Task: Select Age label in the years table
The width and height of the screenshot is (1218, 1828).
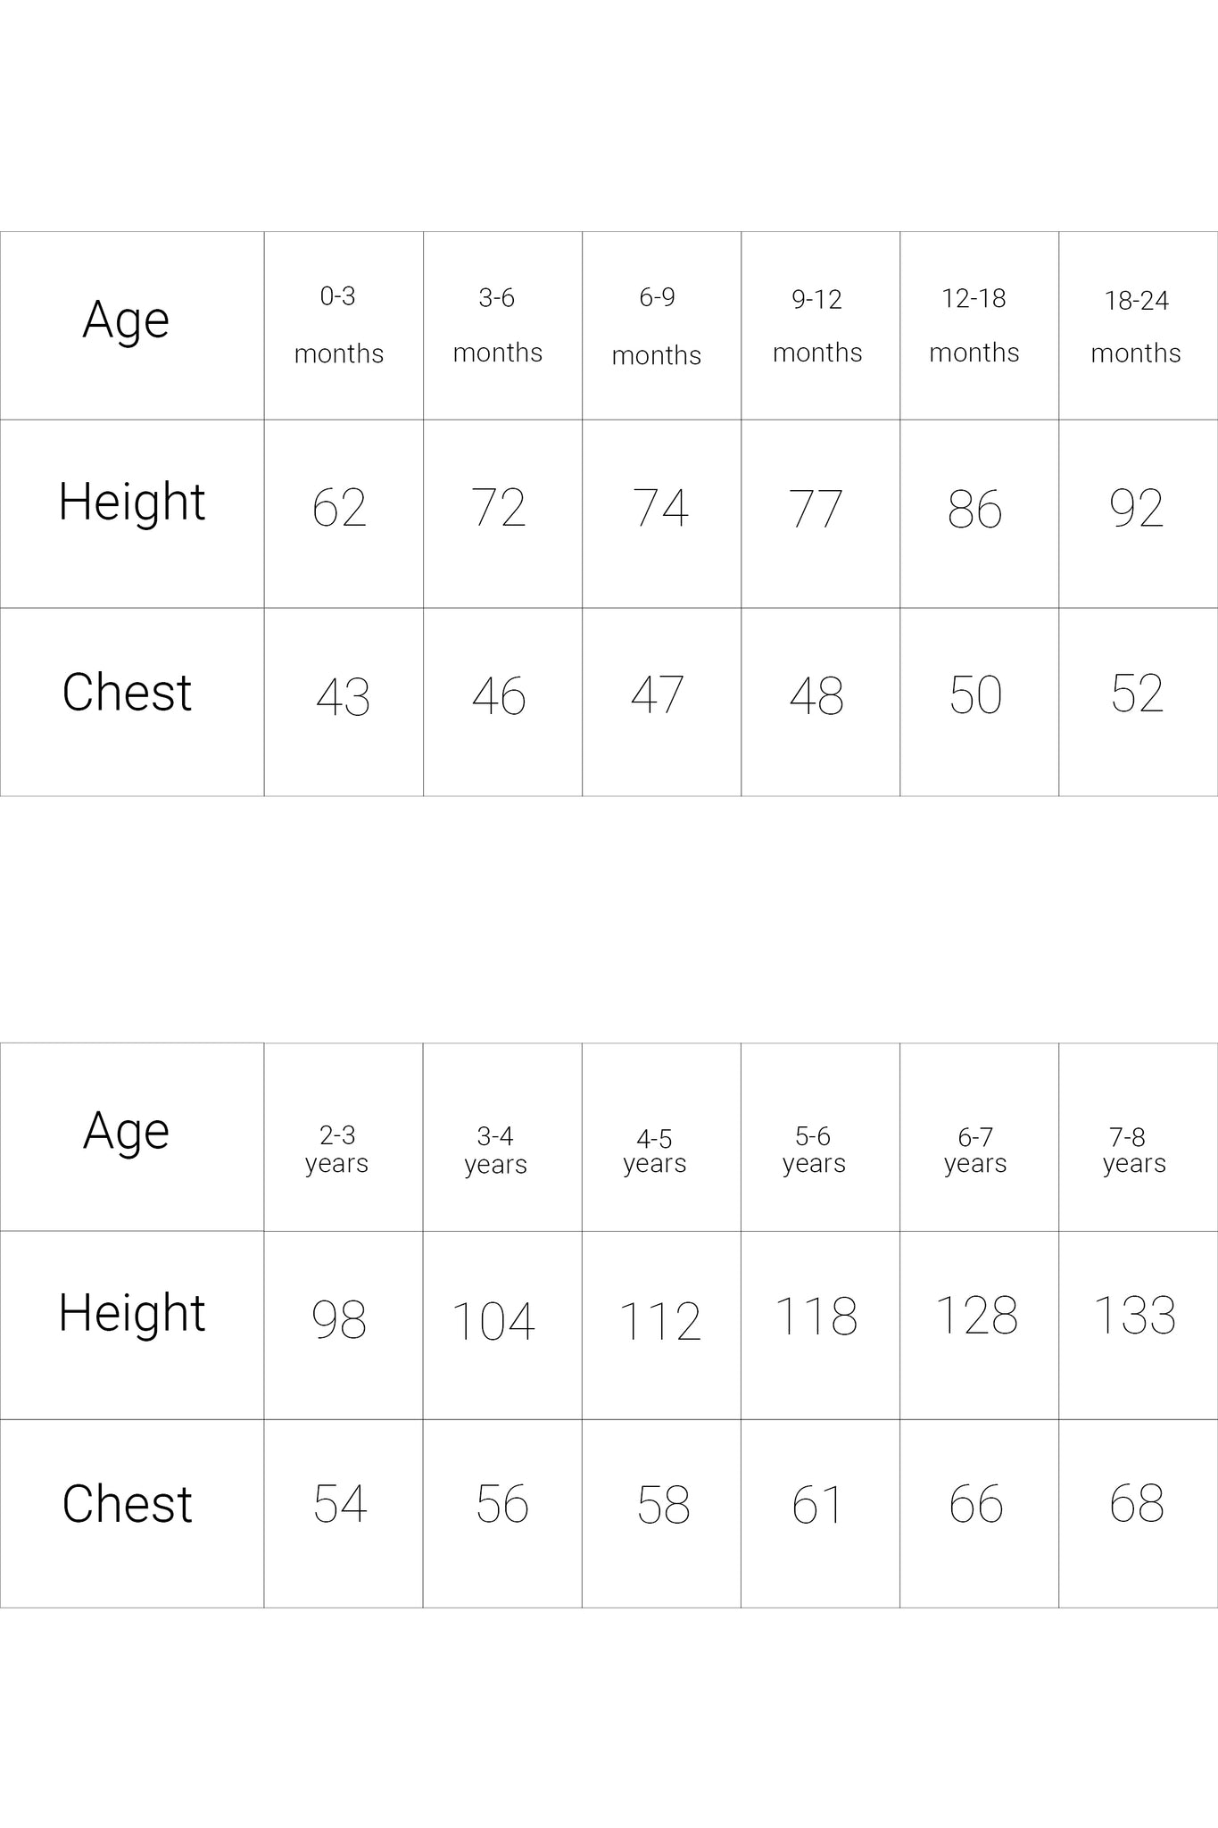Action: tap(126, 1133)
